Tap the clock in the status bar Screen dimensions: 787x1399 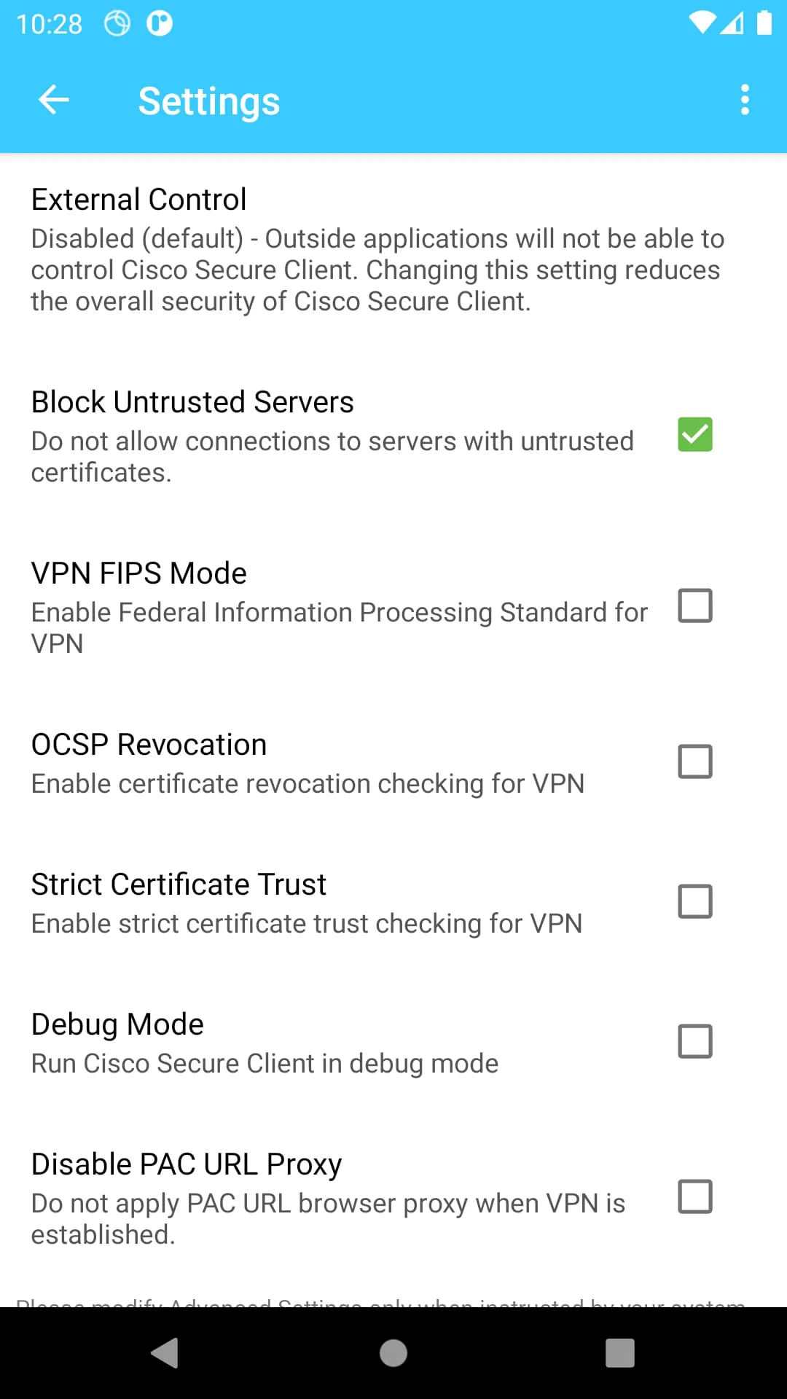[x=50, y=24]
